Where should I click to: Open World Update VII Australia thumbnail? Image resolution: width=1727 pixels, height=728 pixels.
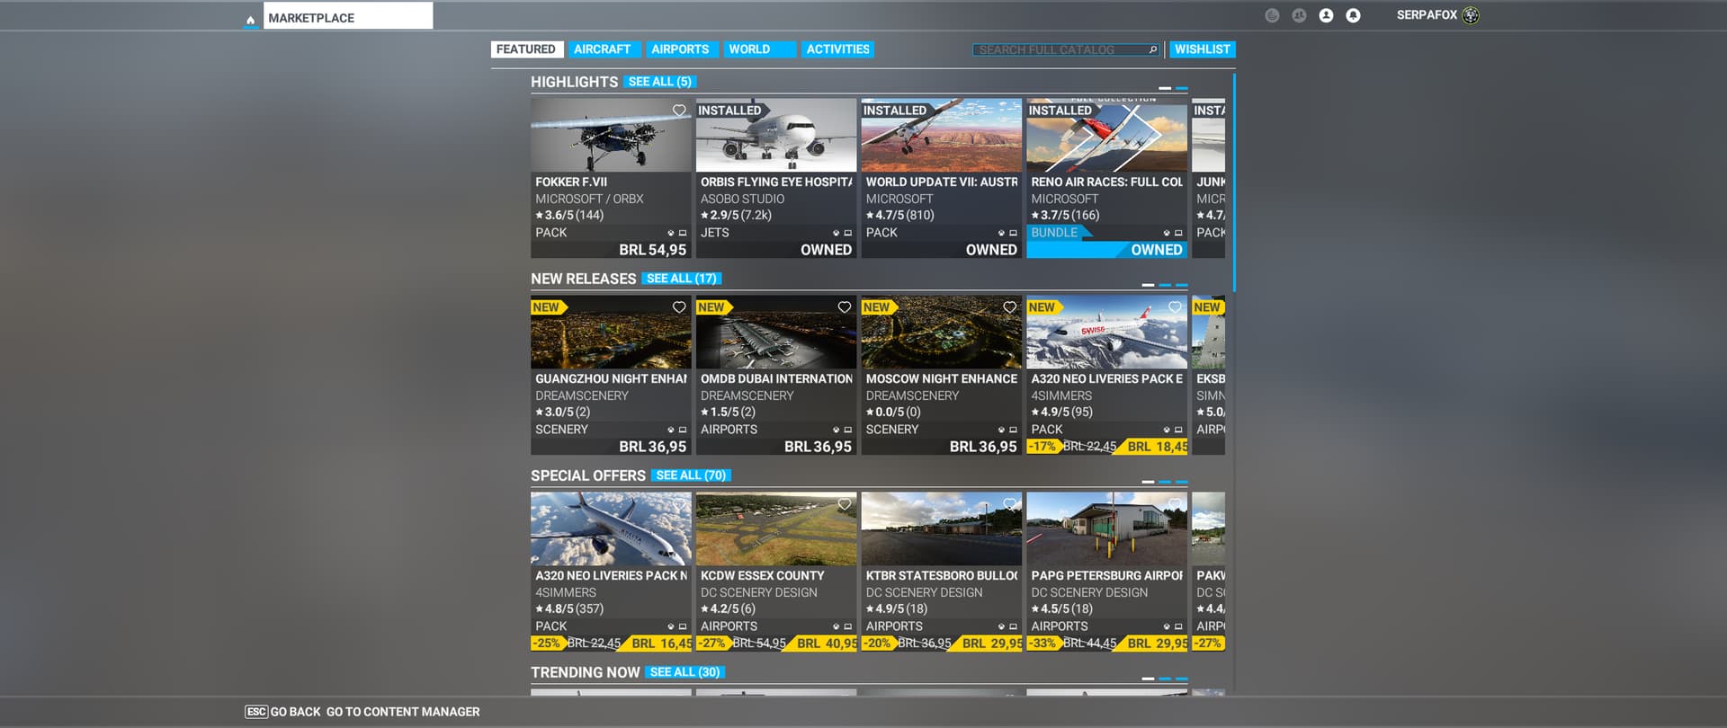click(x=942, y=135)
